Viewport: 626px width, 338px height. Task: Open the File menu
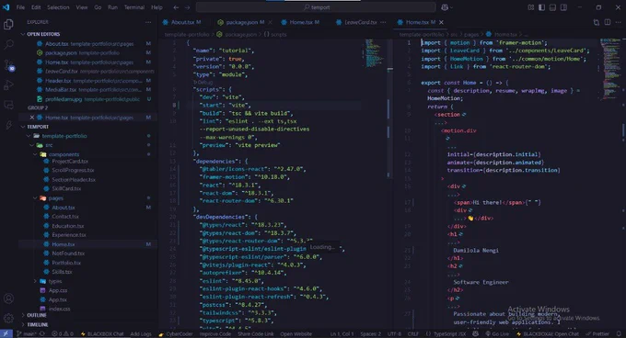(20, 7)
